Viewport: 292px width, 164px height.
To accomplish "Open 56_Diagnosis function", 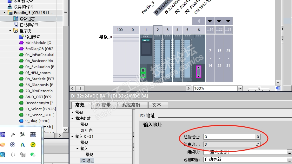I will click(x=40, y=85).
